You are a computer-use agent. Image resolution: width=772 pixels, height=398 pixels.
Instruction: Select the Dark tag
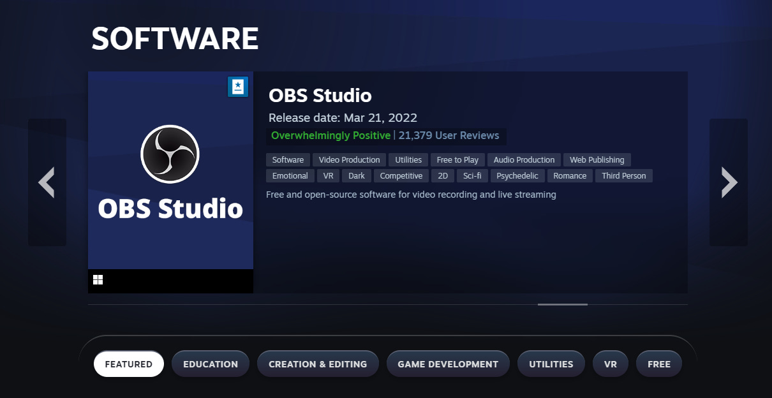point(357,175)
